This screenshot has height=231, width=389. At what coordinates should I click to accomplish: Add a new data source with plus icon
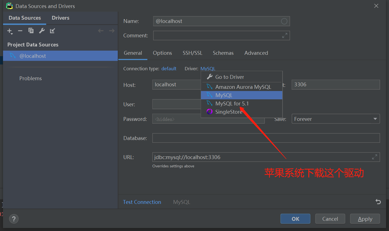tap(10, 31)
